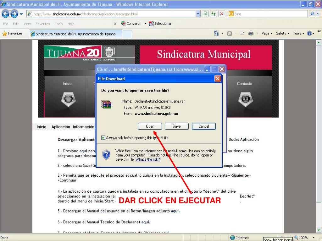Open a new blank tab

pos(127,34)
